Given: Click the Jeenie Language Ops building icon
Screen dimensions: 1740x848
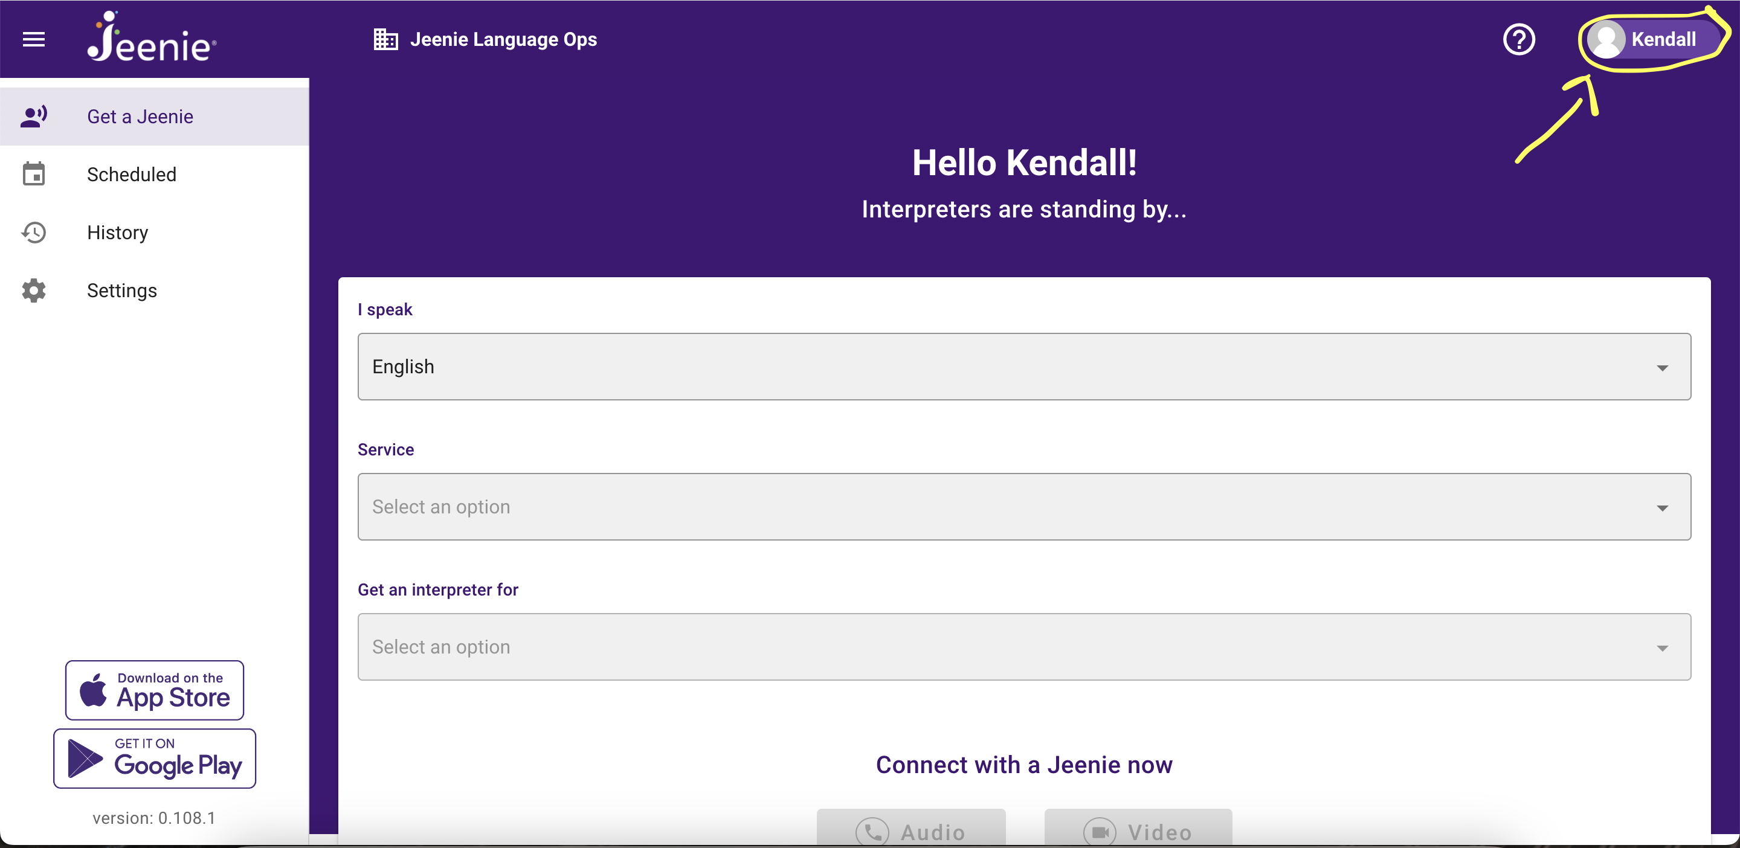Looking at the screenshot, I should click(385, 39).
